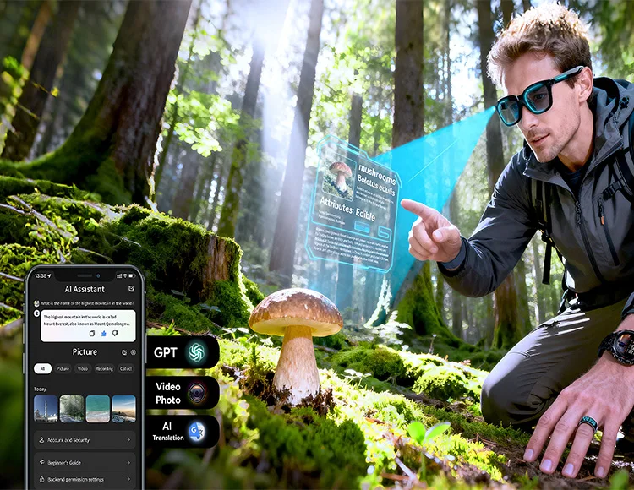
Task: Select the Collect filter tab
Action: point(126,369)
